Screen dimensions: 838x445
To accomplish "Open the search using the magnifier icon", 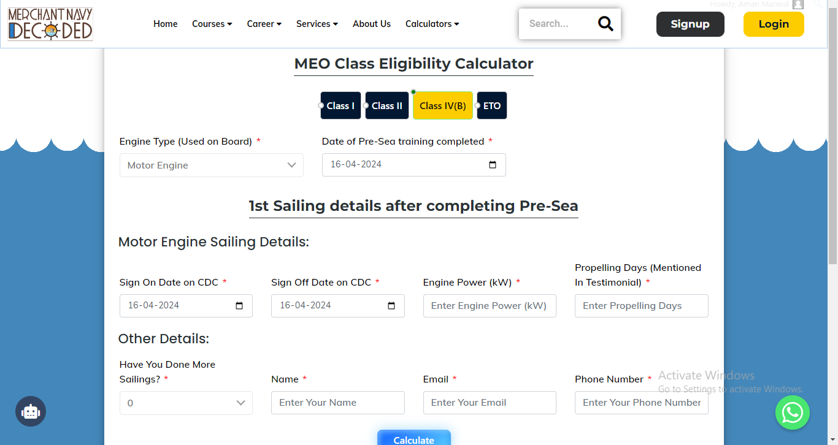I will pos(605,23).
